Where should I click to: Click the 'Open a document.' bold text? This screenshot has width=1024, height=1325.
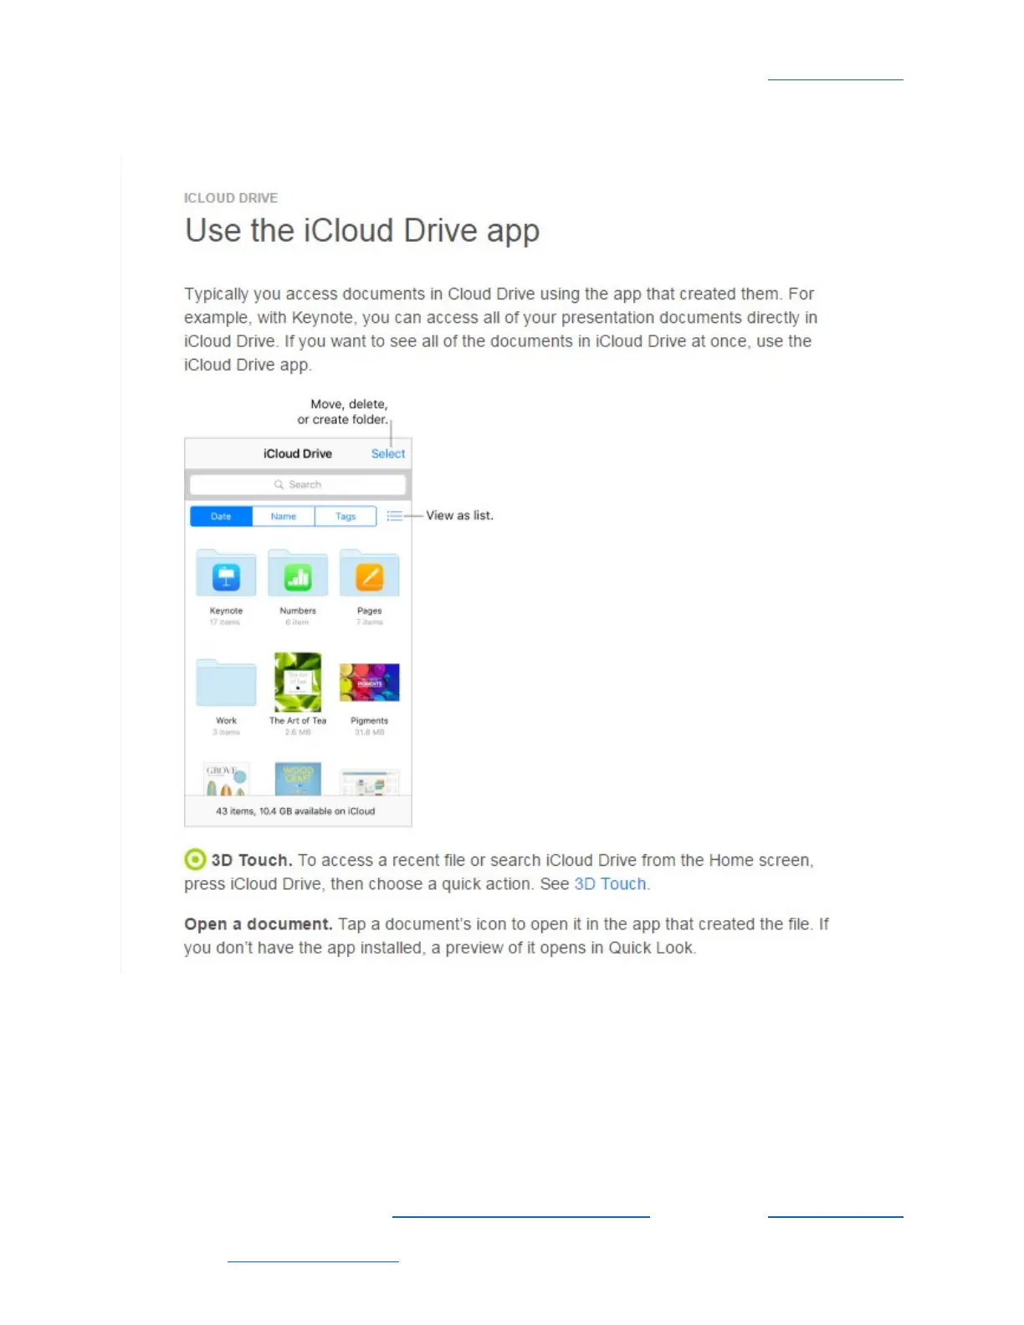click(x=259, y=924)
